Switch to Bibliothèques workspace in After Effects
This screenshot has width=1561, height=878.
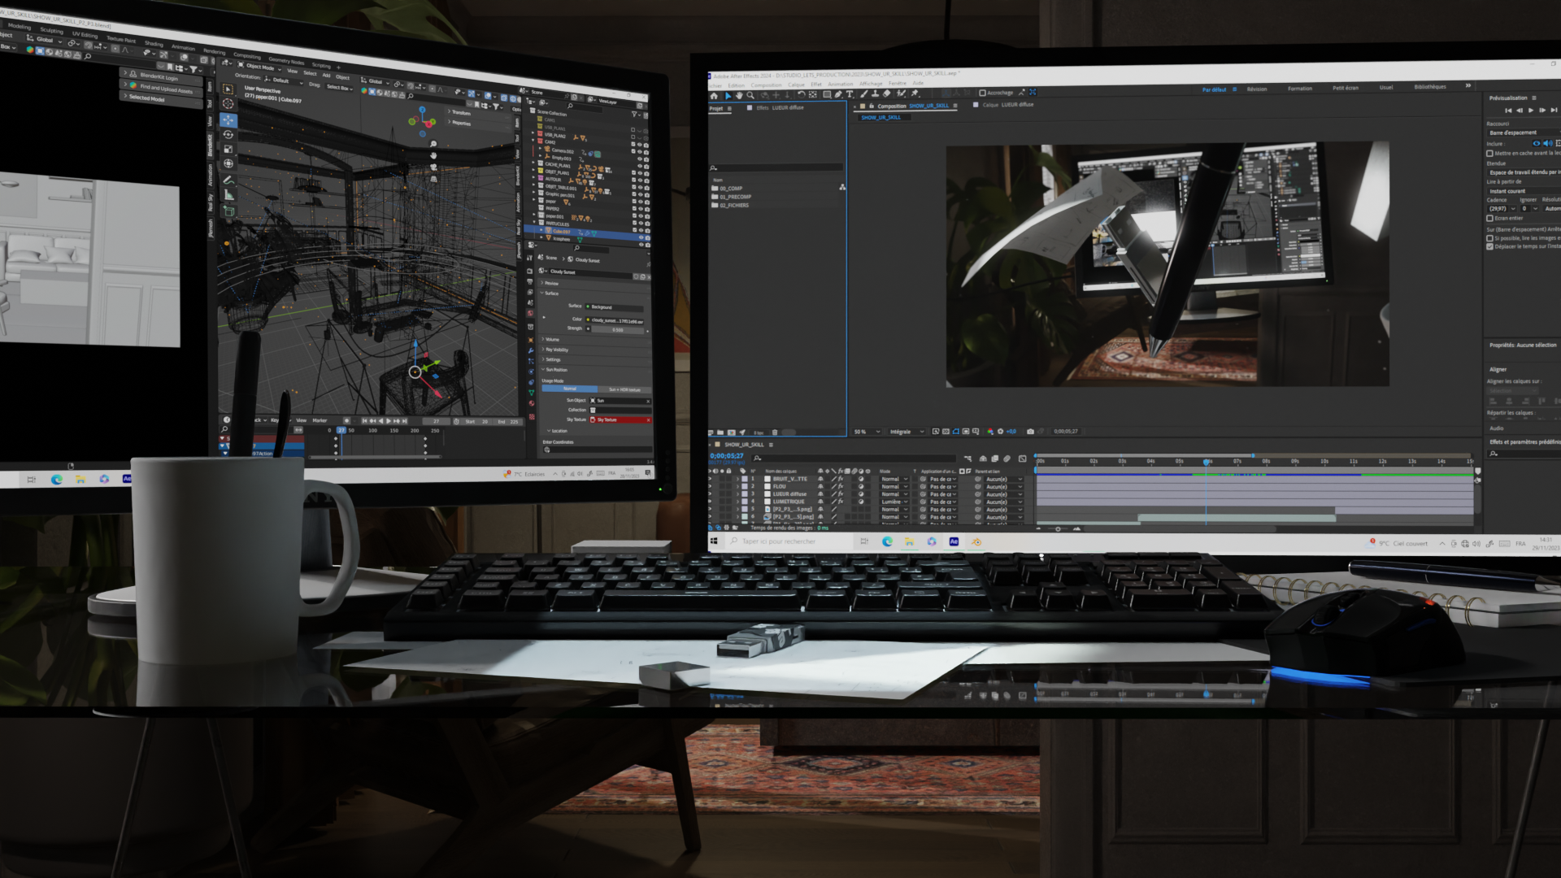point(1430,87)
